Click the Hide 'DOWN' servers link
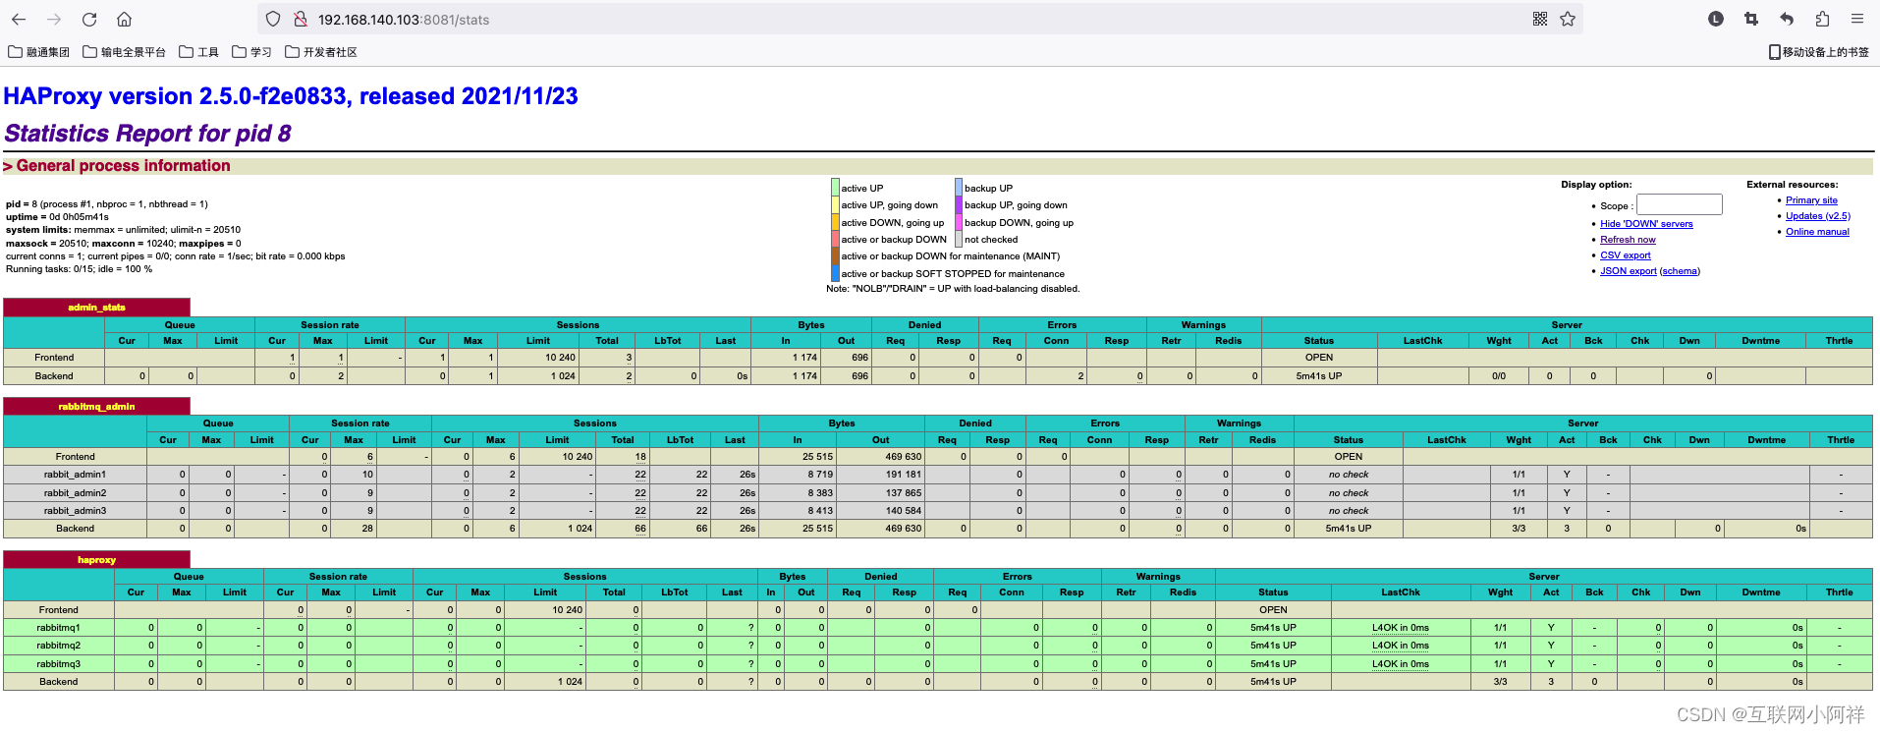The width and height of the screenshot is (1880, 733). click(1646, 224)
